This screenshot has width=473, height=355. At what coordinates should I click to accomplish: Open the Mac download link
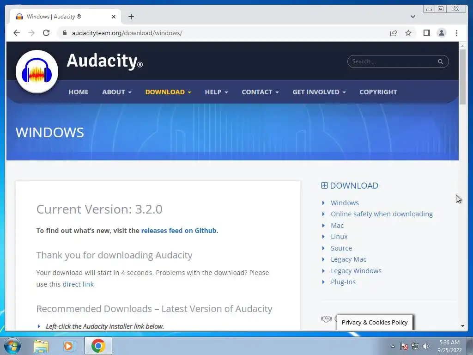(337, 226)
